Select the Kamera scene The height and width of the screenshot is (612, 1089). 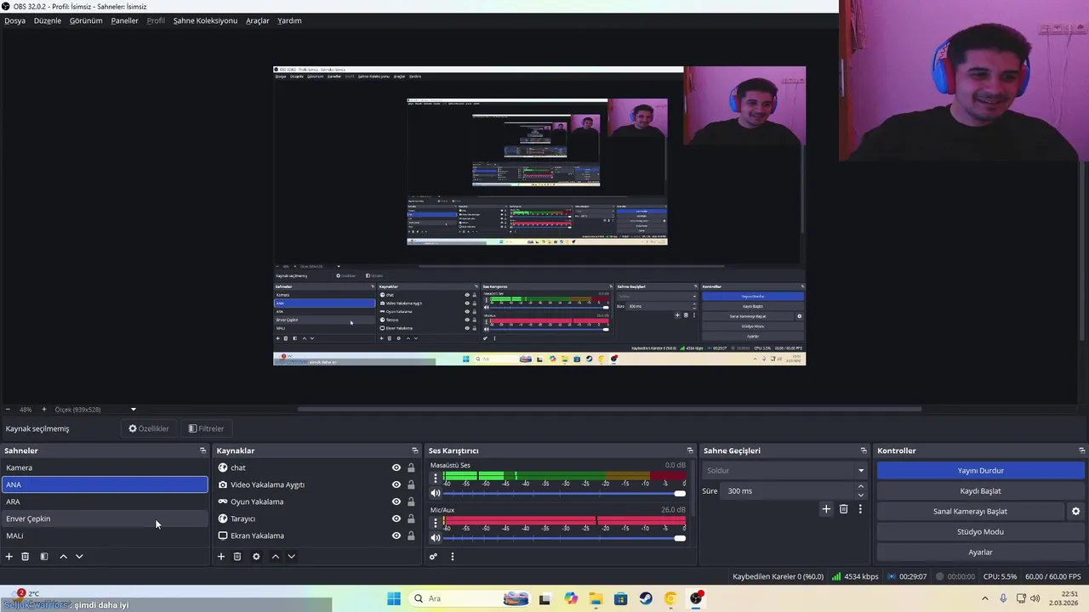(105, 467)
